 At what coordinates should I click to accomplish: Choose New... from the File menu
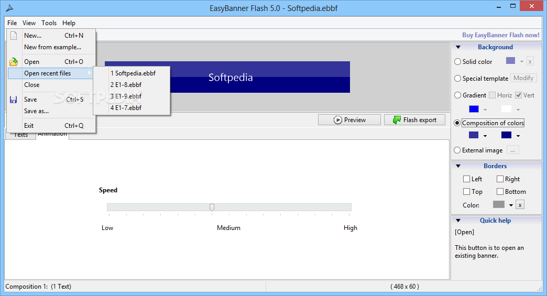tap(51, 36)
